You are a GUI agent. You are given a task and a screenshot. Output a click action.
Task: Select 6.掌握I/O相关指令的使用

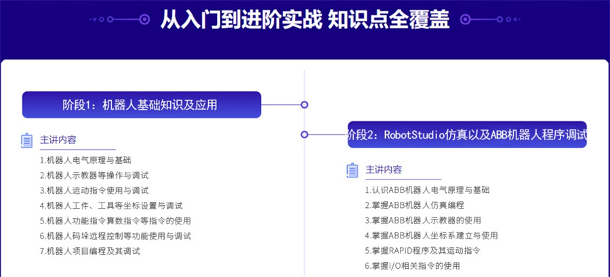pyautogui.click(x=412, y=266)
